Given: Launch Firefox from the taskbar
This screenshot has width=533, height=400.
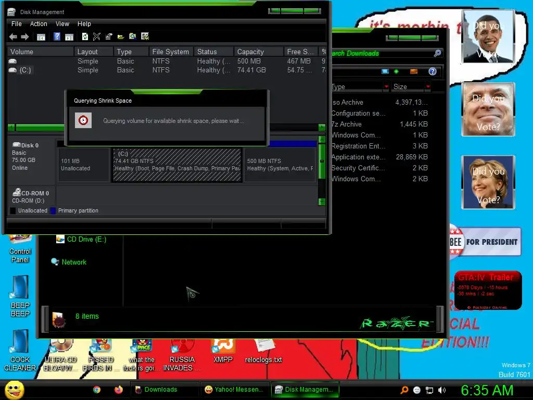Looking at the screenshot, I should [118, 390].
